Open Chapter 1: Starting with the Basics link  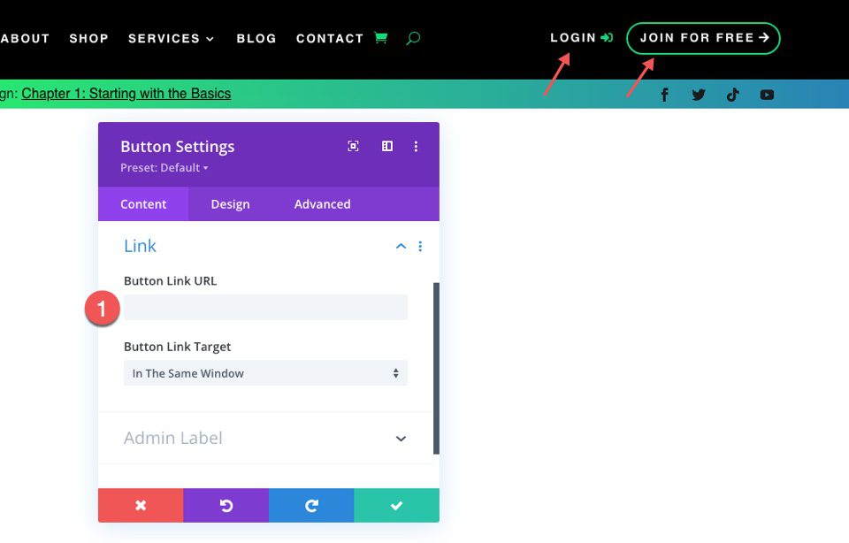pyautogui.click(x=126, y=93)
